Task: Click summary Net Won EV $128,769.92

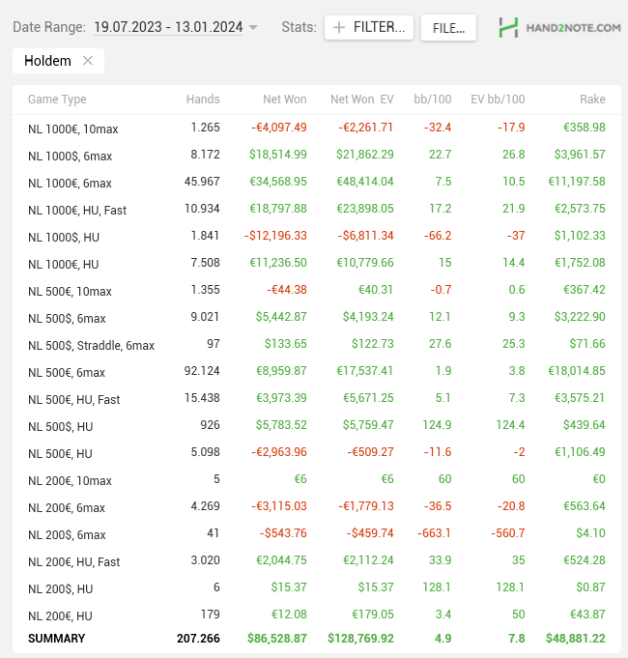Action: pos(360,639)
